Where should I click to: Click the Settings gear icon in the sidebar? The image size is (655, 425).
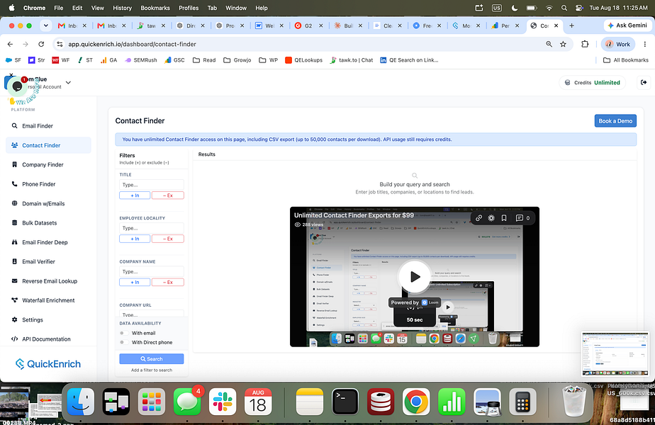(15, 319)
